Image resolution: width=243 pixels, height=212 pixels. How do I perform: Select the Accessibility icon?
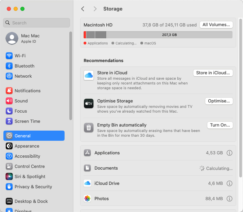click(x=9, y=156)
